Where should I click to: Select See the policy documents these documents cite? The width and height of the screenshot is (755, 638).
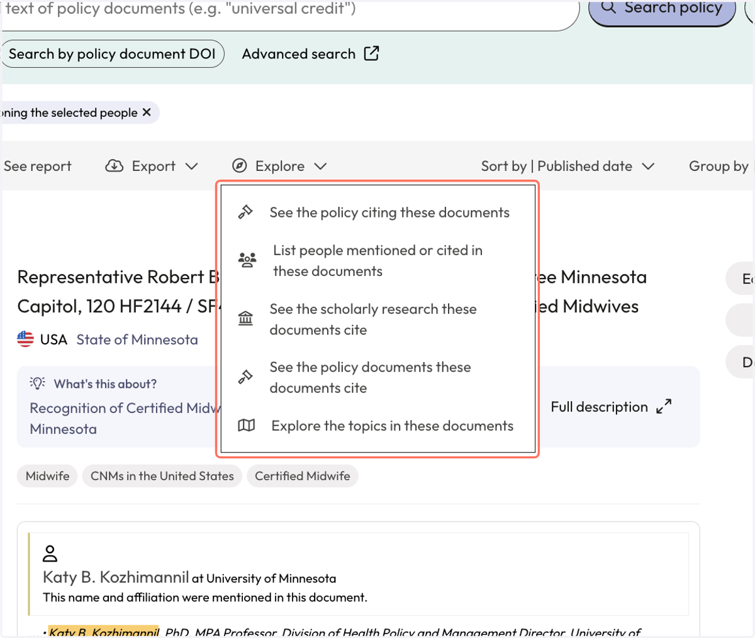coord(377,377)
